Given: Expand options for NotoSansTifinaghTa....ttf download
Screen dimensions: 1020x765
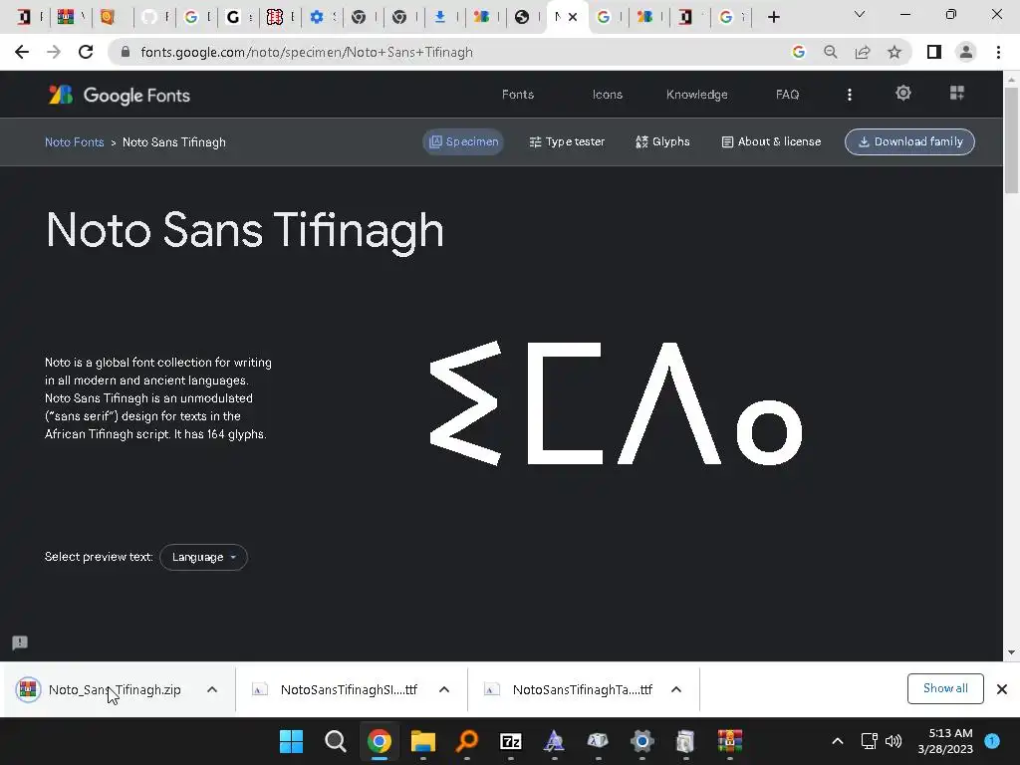Looking at the screenshot, I should coord(676,689).
